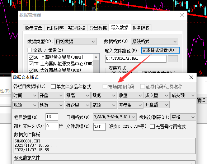Close the 数据文本格式 dialog
The image size is (207, 164).
coord(191,77)
